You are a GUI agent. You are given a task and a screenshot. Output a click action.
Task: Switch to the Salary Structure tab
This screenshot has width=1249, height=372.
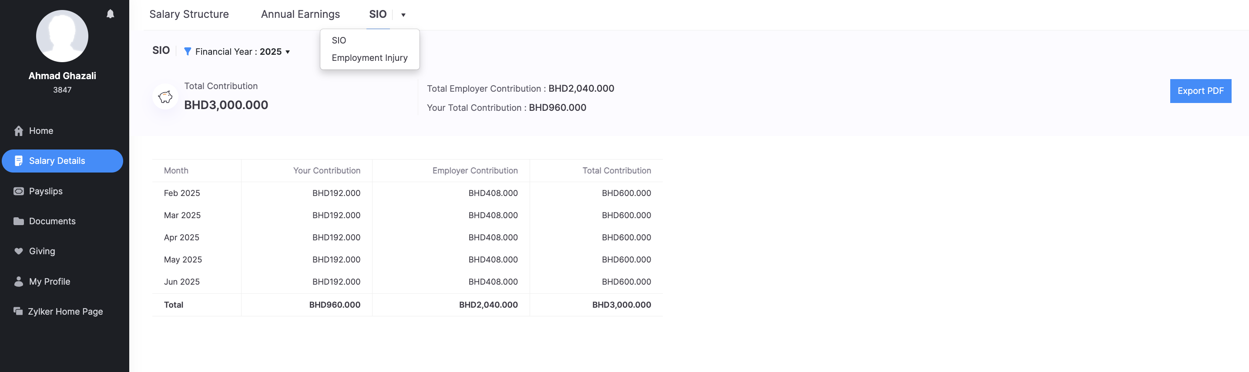(x=188, y=14)
